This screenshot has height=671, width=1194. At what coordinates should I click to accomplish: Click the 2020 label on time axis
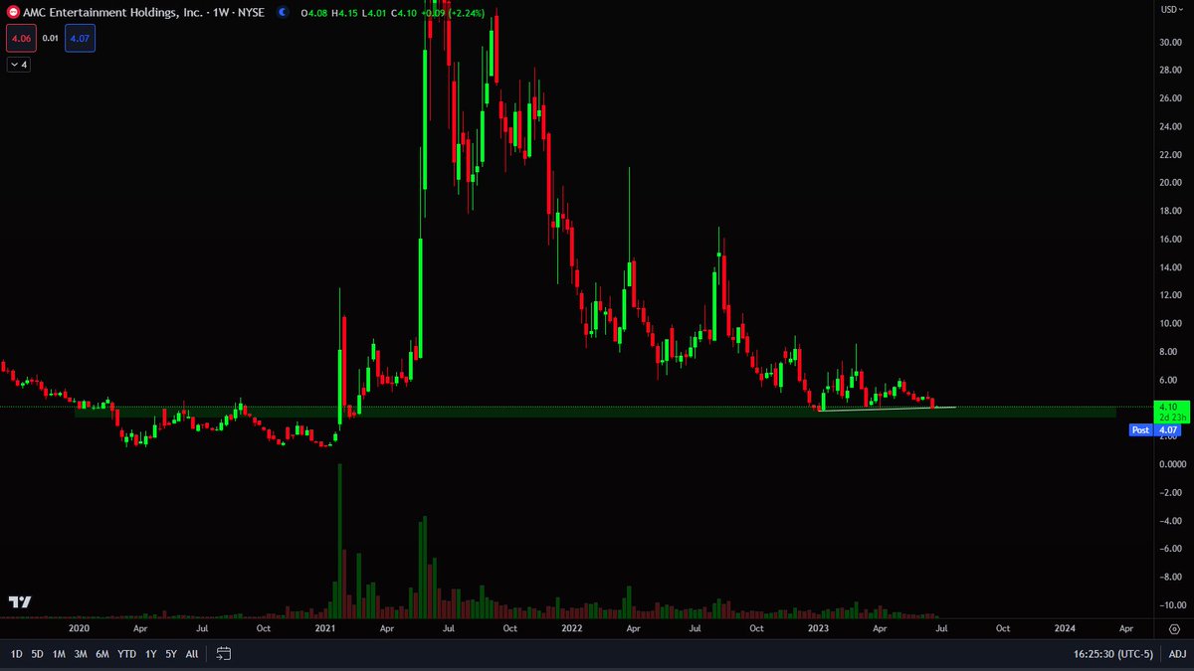79,628
